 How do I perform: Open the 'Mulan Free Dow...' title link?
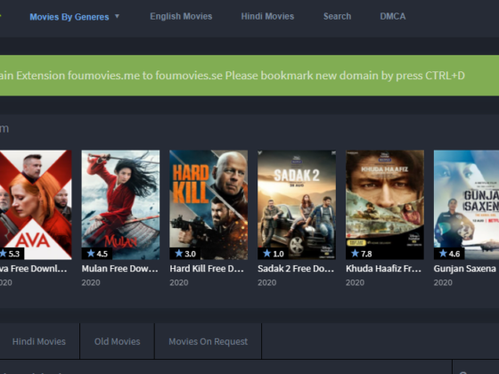(119, 269)
